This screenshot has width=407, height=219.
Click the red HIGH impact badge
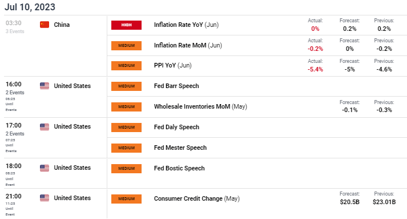click(126, 25)
